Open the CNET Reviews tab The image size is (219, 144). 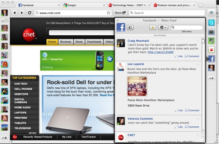tap(66, 42)
